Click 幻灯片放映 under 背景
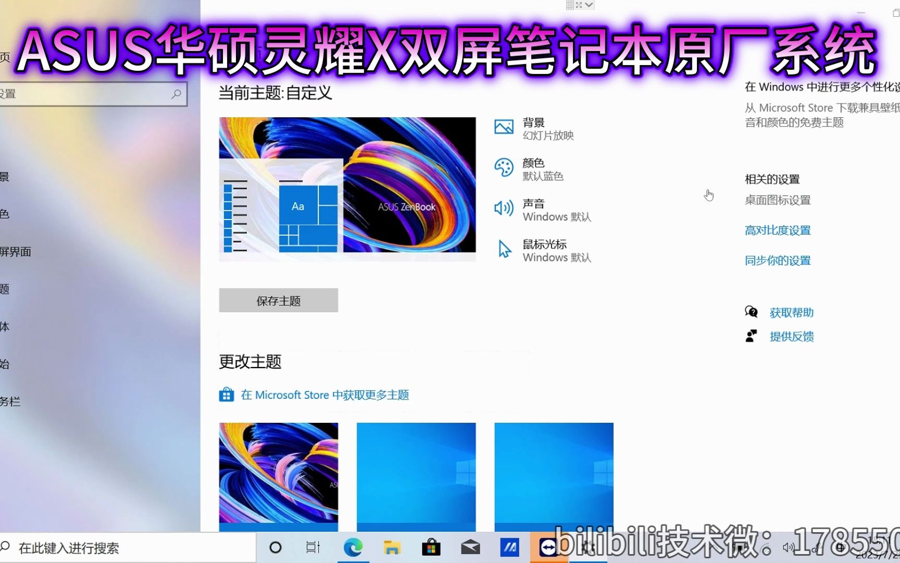This screenshot has width=900, height=563. pyautogui.click(x=548, y=136)
